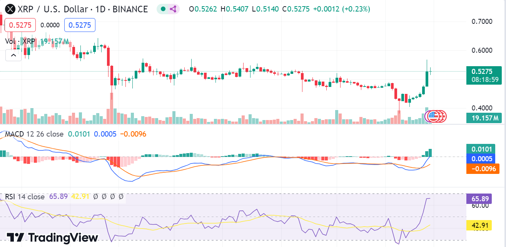
Task: Click the purple 65.89 RSI axis label
Action: [479, 199]
